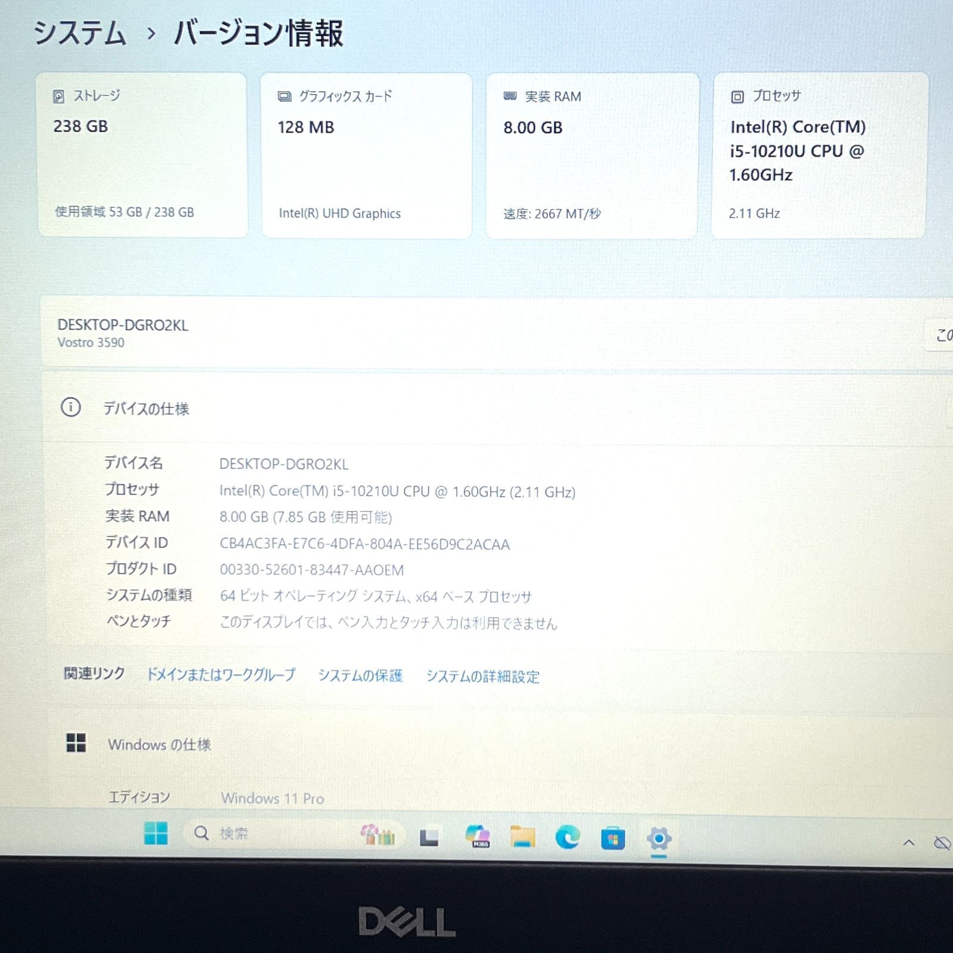Open the Windows Start menu

pos(156,833)
